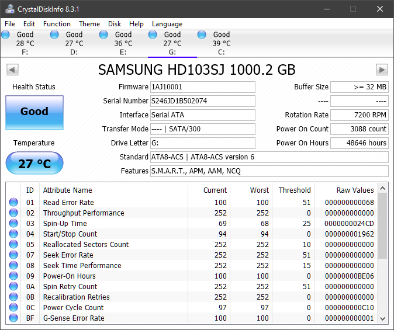The image size is (394, 330).
Task: Select the Throughput Performance attribute name
Action: 84,213
